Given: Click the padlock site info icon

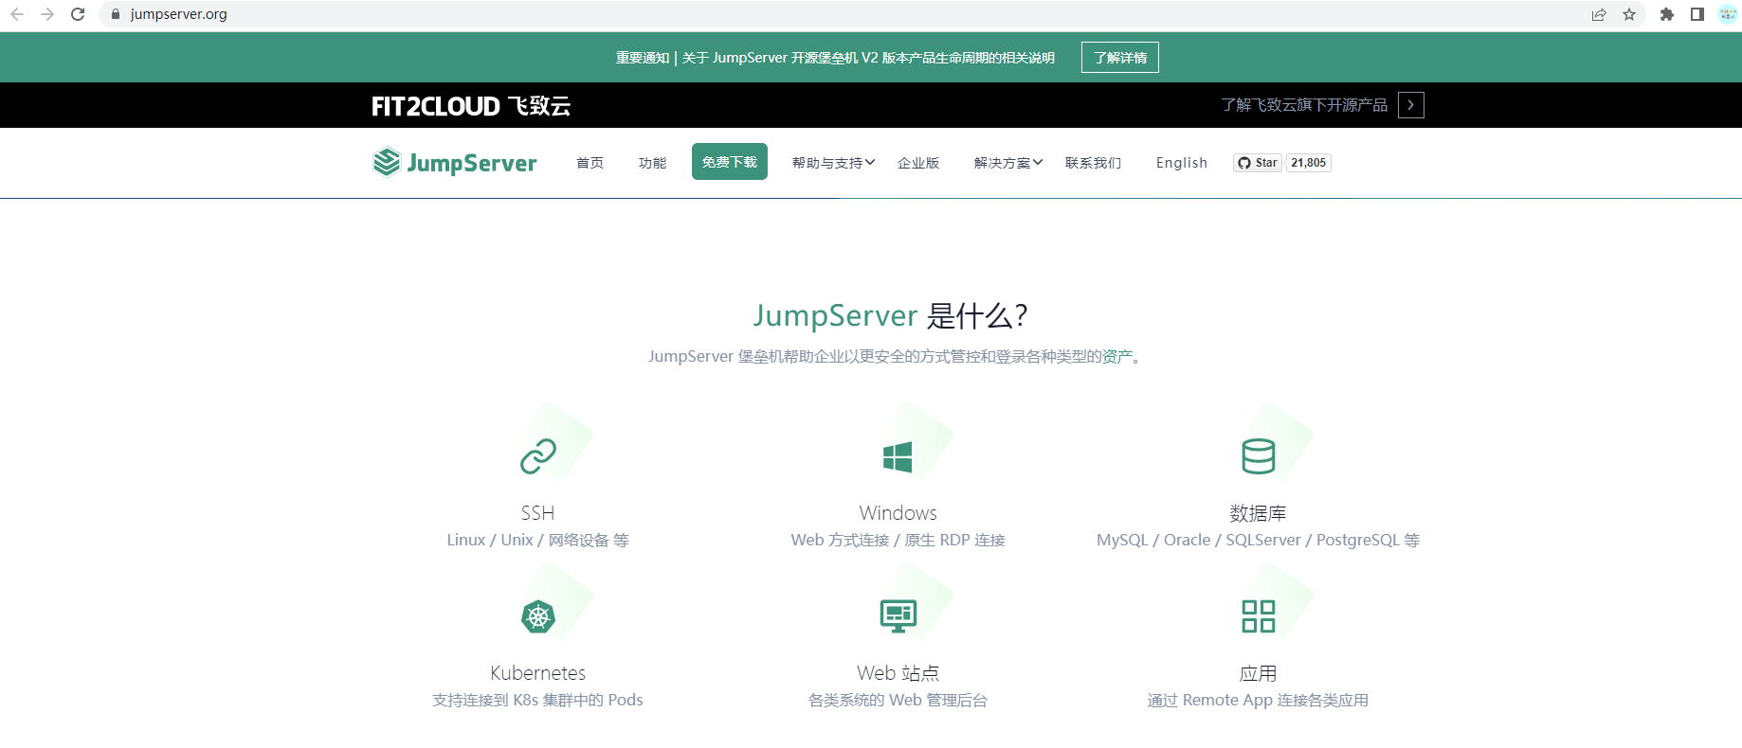Looking at the screenshot, I should 116,14.
